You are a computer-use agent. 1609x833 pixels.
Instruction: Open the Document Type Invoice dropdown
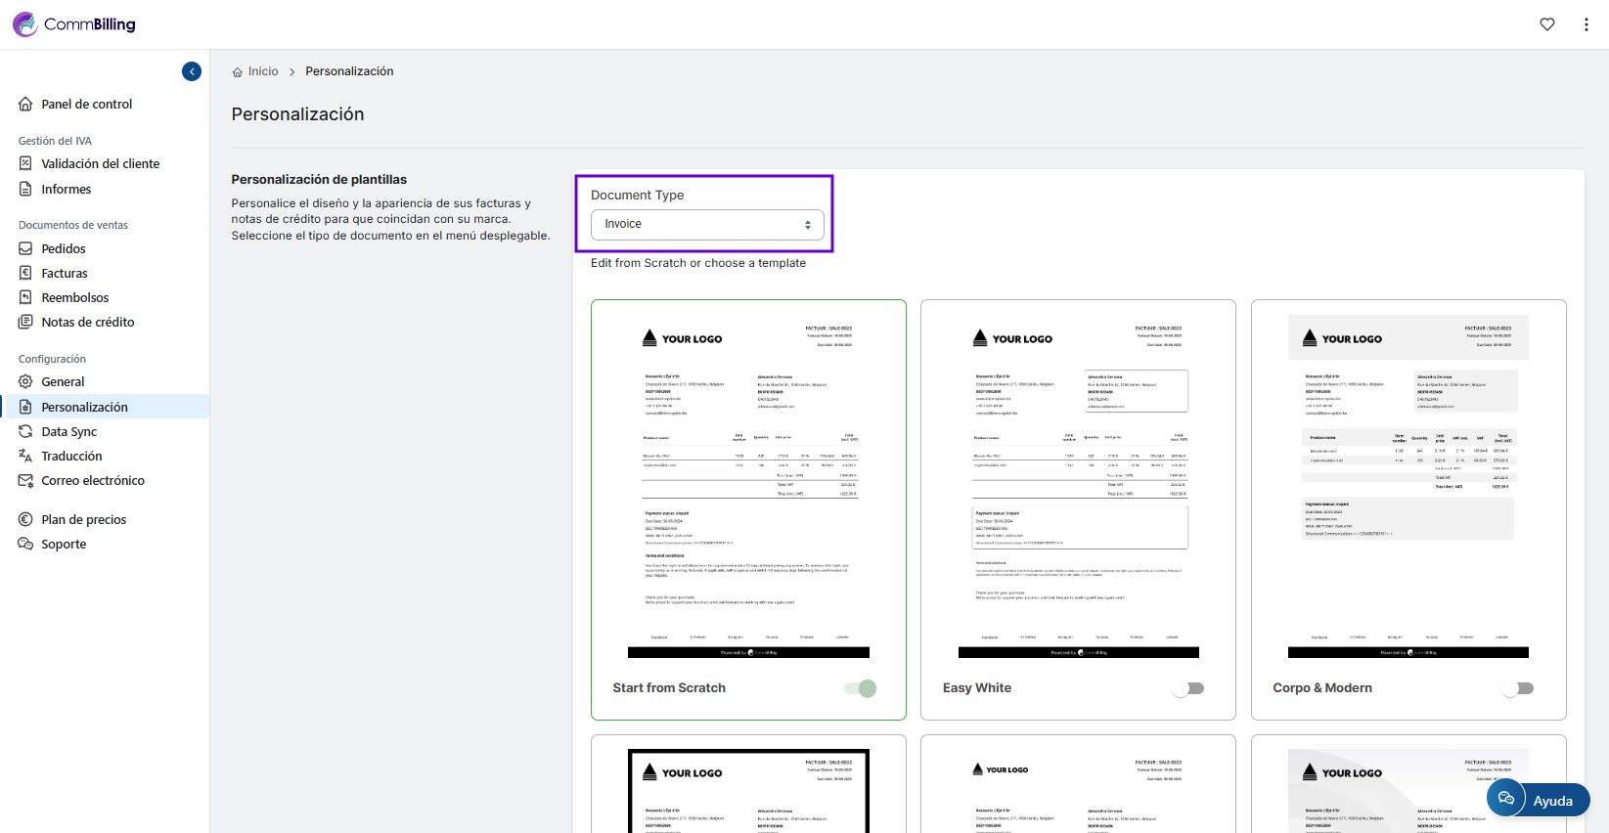[x=707, y=224]
